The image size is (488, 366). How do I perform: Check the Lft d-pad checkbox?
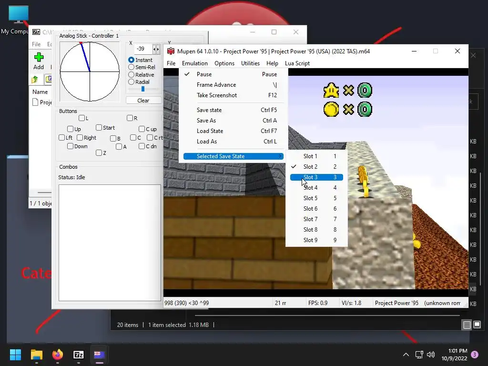tap(62, 138)
